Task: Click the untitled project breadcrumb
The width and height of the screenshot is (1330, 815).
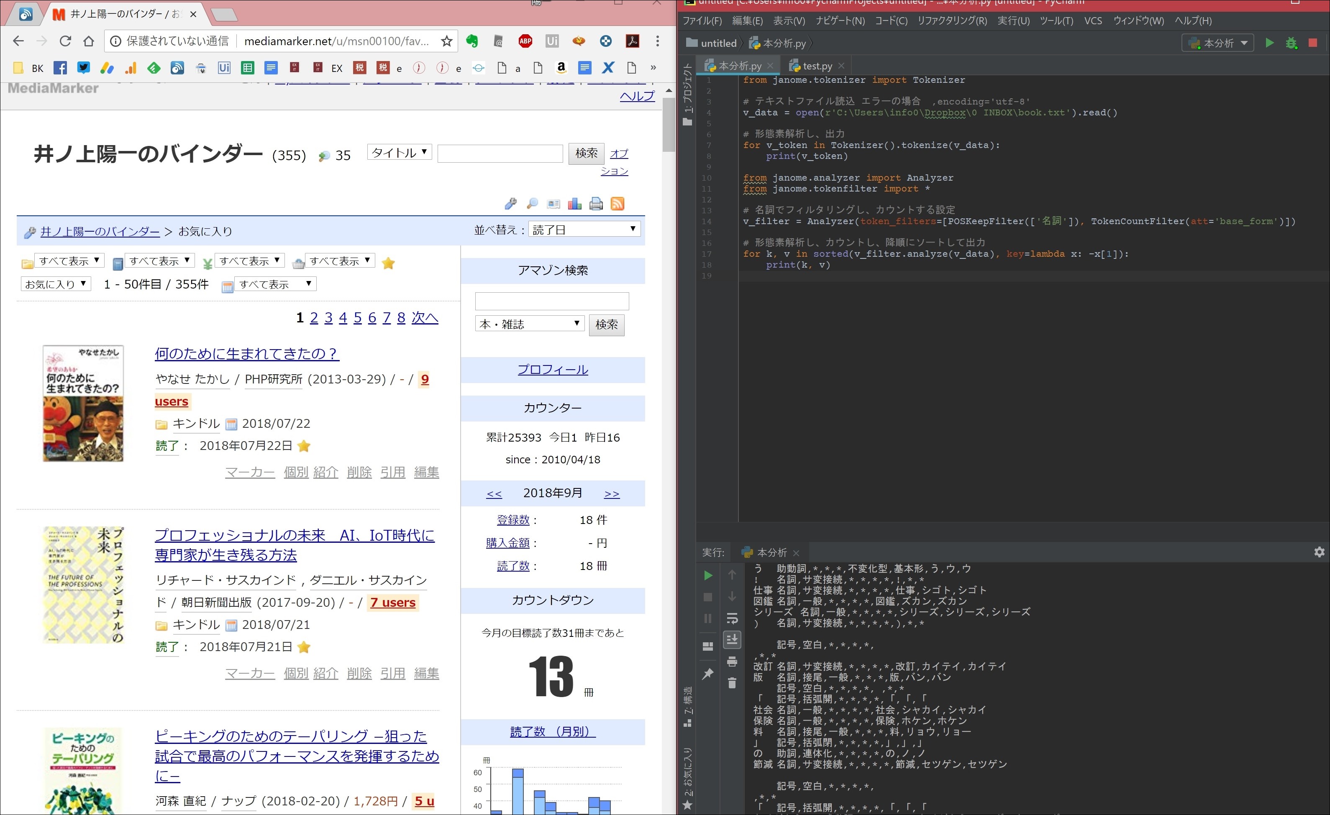Action: pyautogui.click(x=711, y=43)
